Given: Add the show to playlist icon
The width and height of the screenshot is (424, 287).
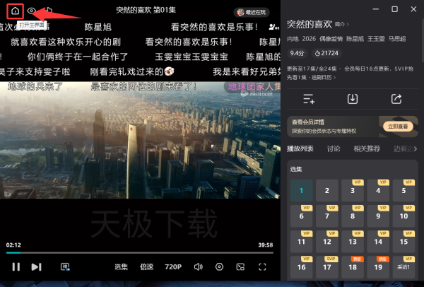Looking at the screenshot, I should (x=308, y=99).
